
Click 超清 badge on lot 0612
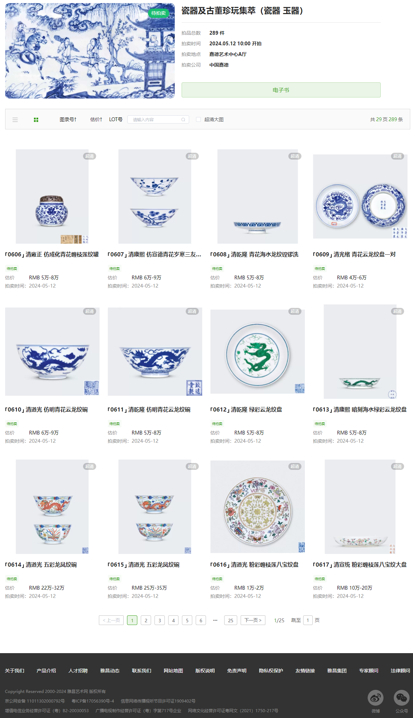pos(295,311)
